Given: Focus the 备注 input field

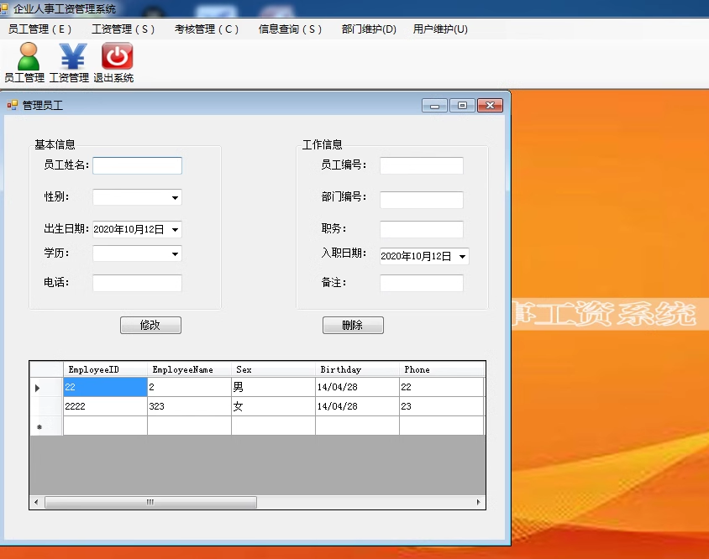Looking at the screenshot, I should click(422, 283).
